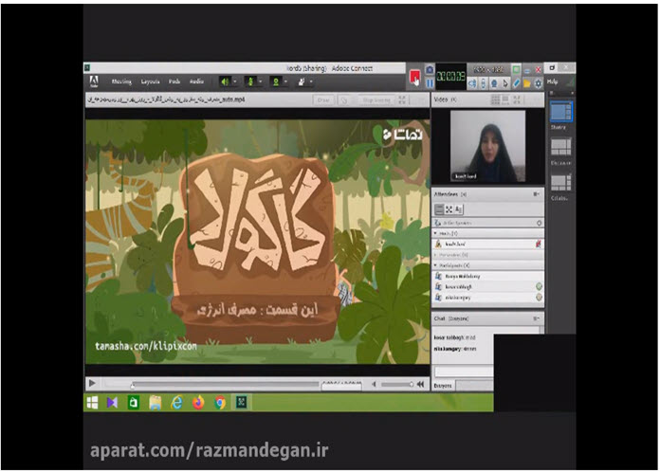Click the Stop Sharing button
660x472 pixels.
[x=376, y=100]
